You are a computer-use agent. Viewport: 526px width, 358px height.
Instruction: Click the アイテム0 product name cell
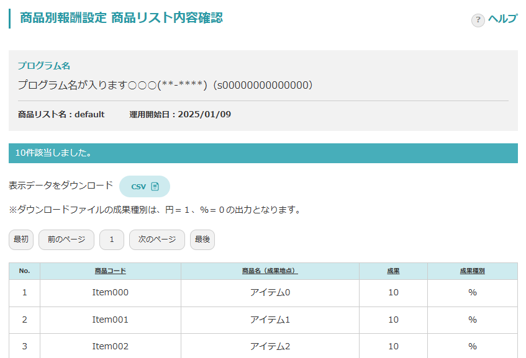click(x=270, y=292)
